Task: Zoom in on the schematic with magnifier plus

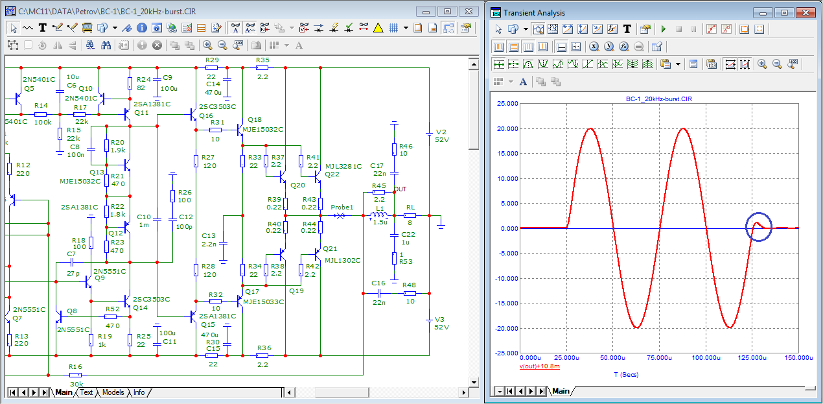Action: (x=207, y=45)
